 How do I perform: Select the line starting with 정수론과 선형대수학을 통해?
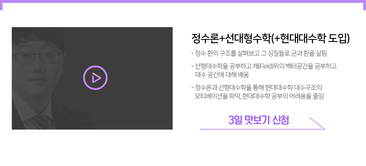pos(257,88)
